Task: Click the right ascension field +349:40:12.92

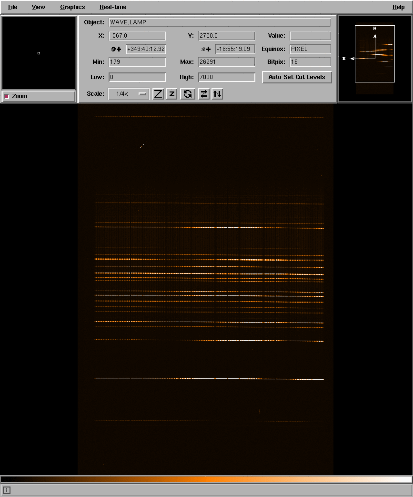Action: point(146,49)
